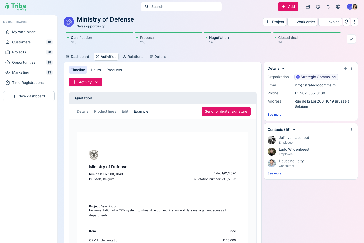Click the lightbulb tips icon

(x=346, y=22)
